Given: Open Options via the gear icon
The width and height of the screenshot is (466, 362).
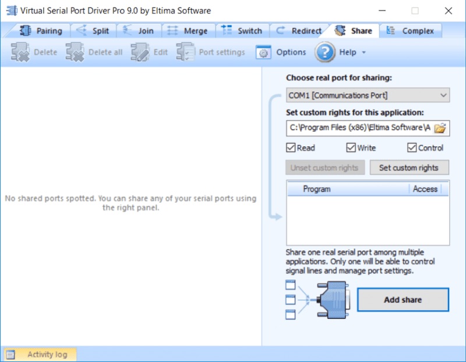Looking at the screenshot, I should point(263,52).
